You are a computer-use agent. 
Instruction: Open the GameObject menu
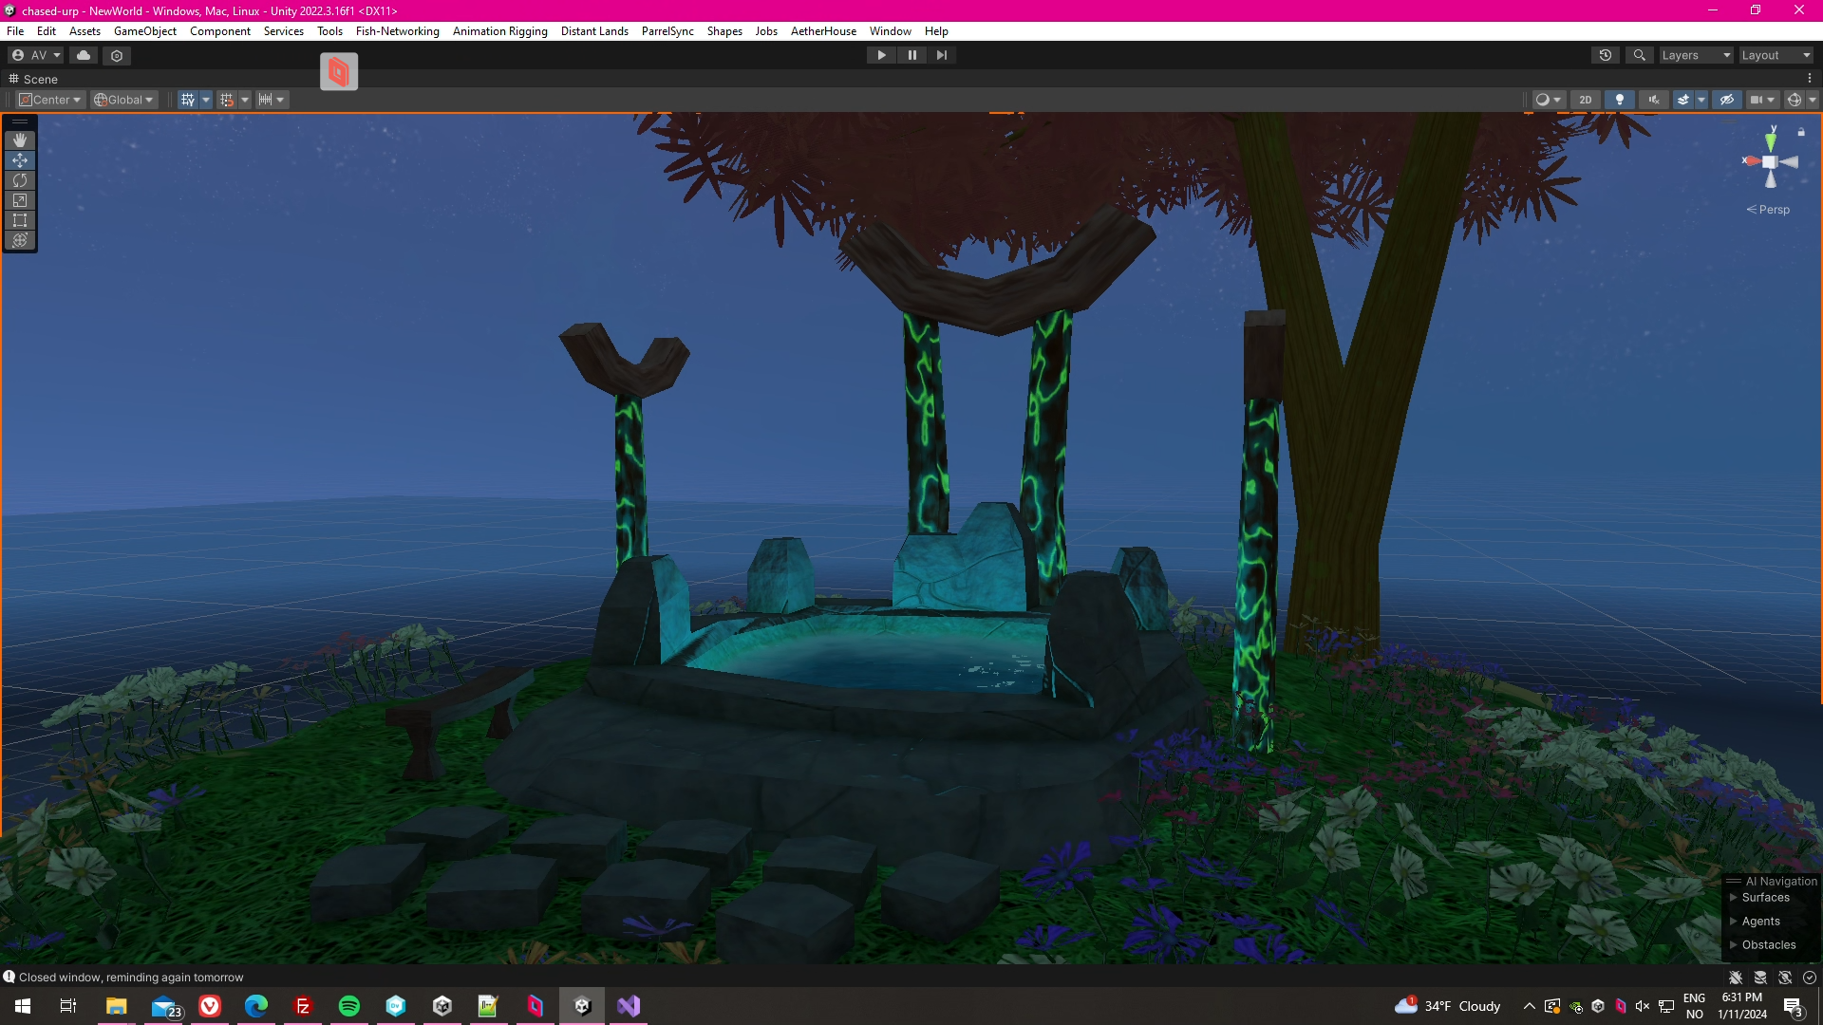pos(144,31)
